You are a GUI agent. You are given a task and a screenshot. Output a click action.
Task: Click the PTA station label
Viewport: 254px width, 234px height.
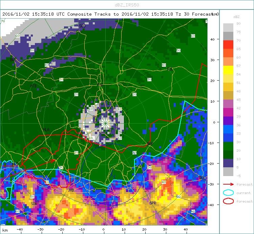click(100, 85)
